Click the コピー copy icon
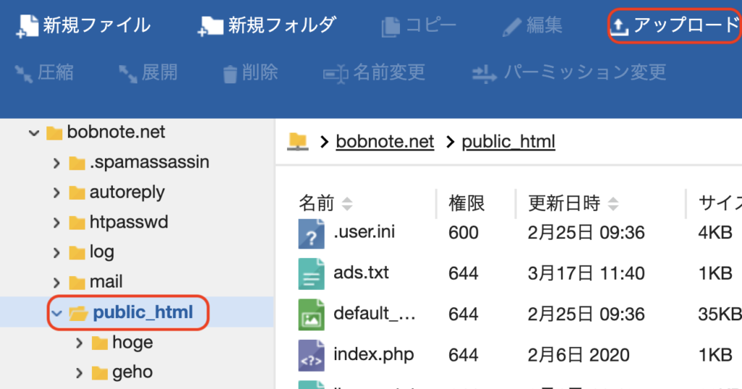The height and width of the screenshot is (389, 742). [x=391, y=27]
